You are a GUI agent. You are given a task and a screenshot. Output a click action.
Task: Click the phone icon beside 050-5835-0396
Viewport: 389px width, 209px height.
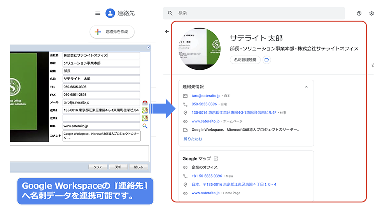(x=185, y=104)
